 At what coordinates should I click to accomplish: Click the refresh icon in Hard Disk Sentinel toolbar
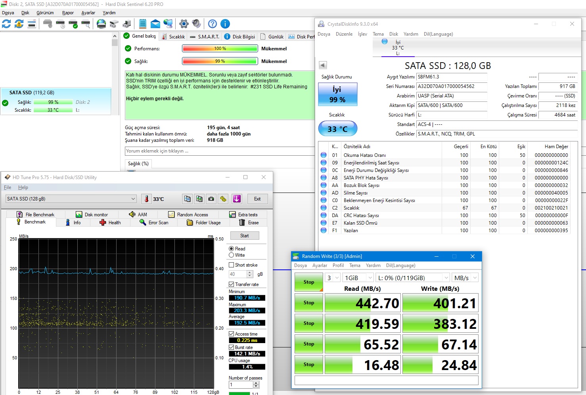point(6,24)
